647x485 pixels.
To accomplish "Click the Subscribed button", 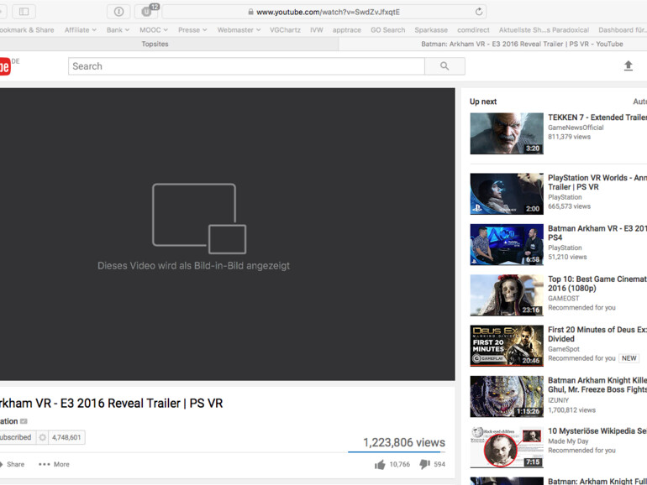I will click(x=17, y=437).
